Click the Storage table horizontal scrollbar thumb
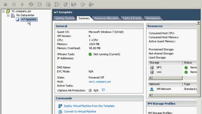202x114 pixels. tap(167, 78)
